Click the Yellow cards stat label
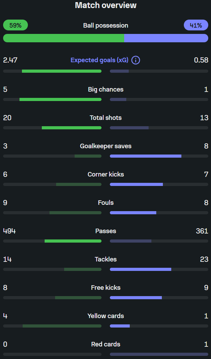Screen dimensions: 211x359 tap(106, 316)
